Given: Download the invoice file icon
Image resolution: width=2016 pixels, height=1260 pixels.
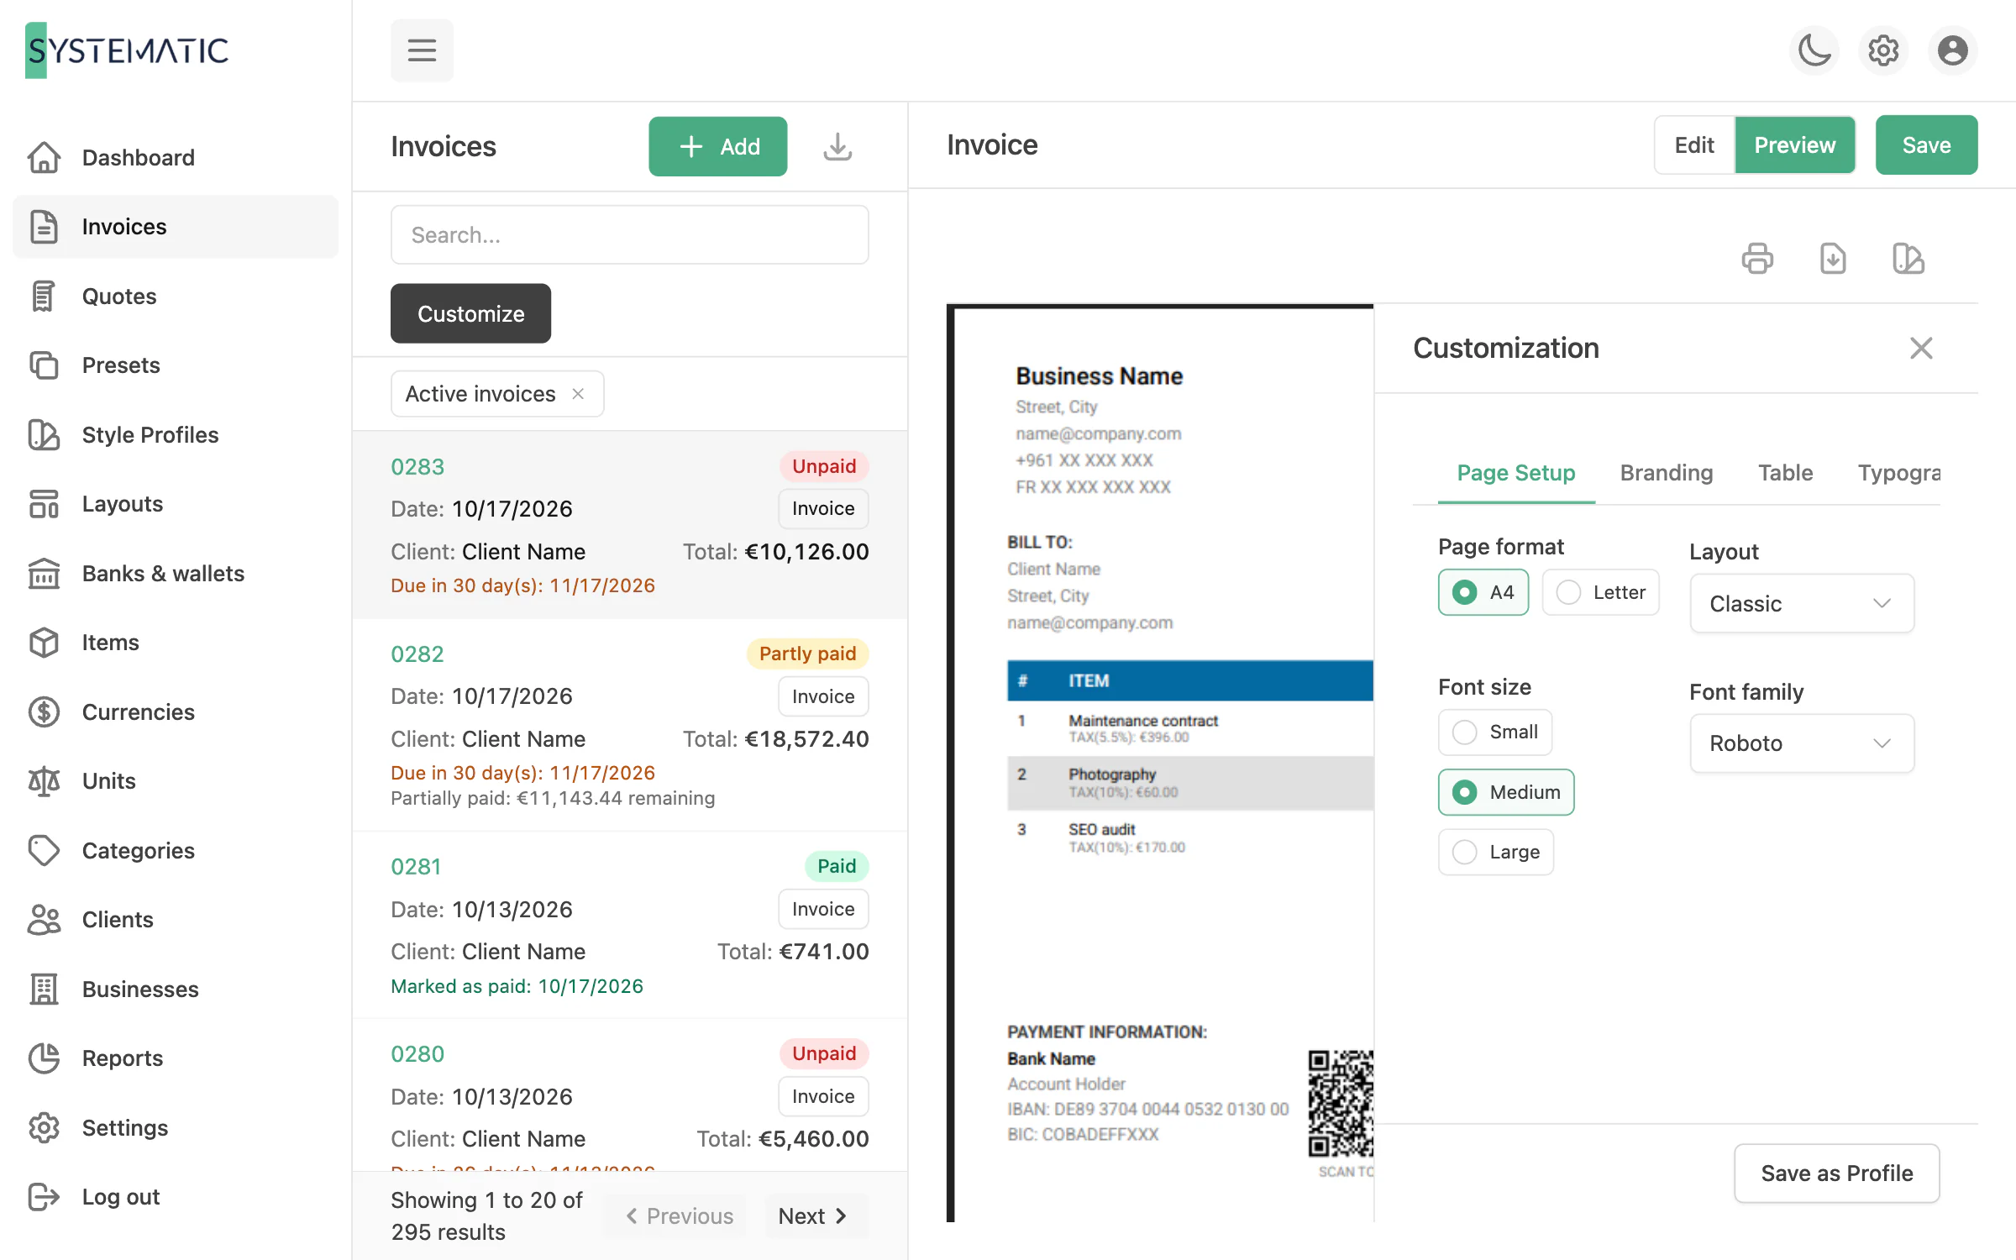Looking at the screenshot, I should (x=1833, y=259).
